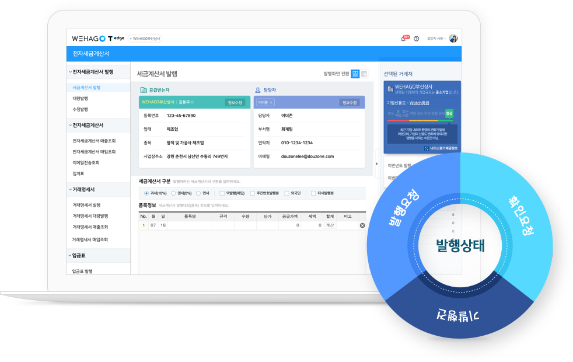
Task: Collapse the 전자세금계산서 발행 sidebar section
Action: coord(70,72)
